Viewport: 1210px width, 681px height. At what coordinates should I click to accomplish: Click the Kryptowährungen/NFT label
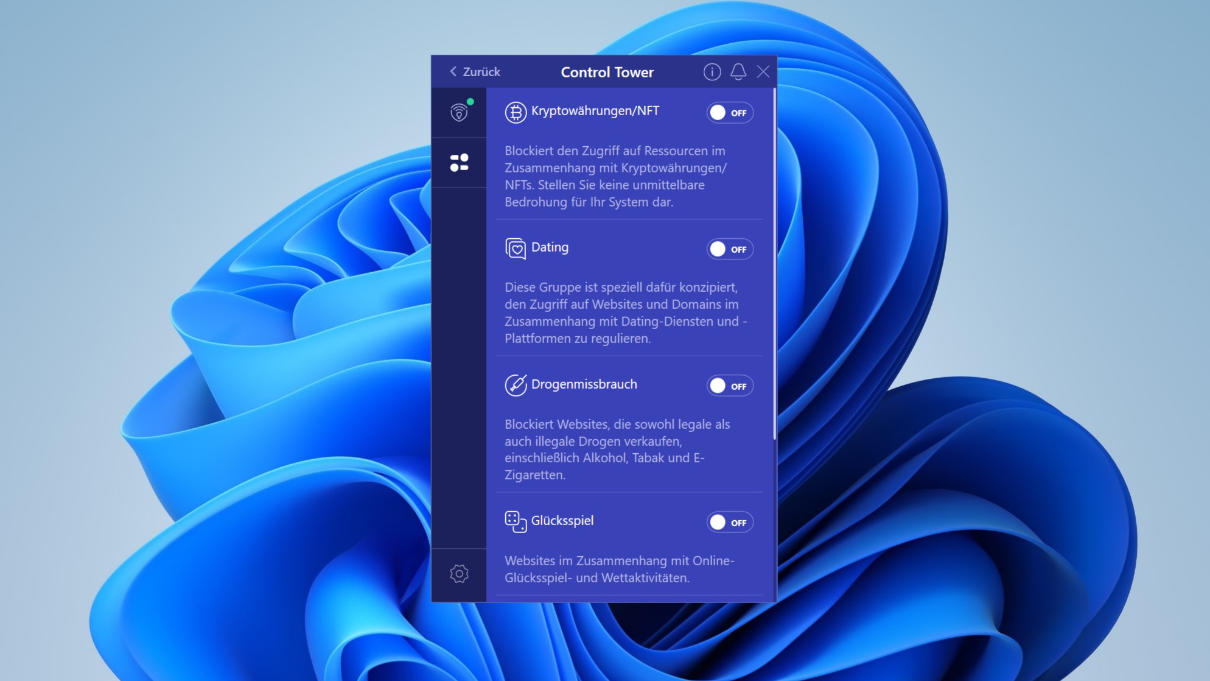(x=595, y=111)
